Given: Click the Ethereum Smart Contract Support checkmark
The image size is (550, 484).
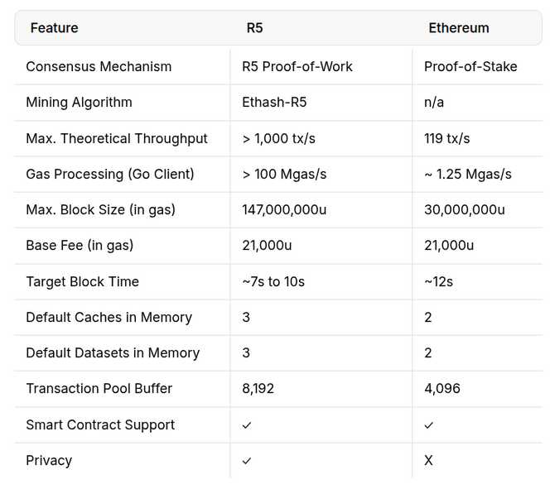Looking at the screenshot, I should pyautogui.click(x=428, y=425).
